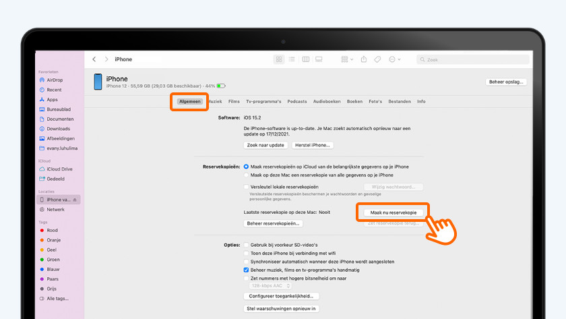Click Herstel iPhone button
This screenshot has width=566, height=319.
pos(313,145)
